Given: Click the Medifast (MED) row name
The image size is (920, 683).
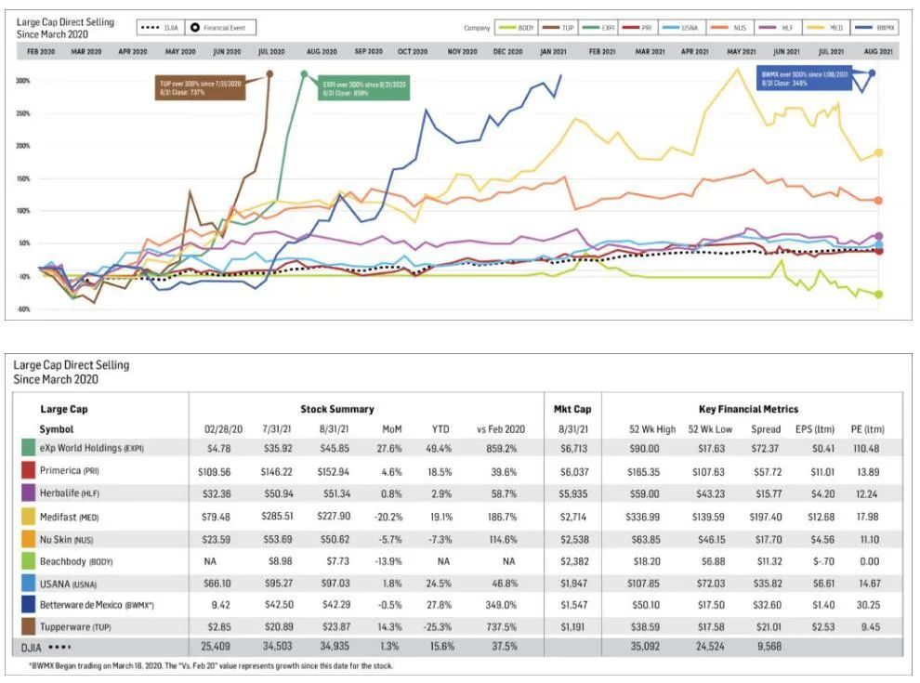Looking at the screenshot, I should pyautogui.click(x=70, y=517).
